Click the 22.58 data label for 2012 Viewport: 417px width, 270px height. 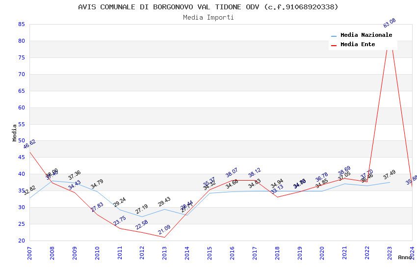pos(142,224)
